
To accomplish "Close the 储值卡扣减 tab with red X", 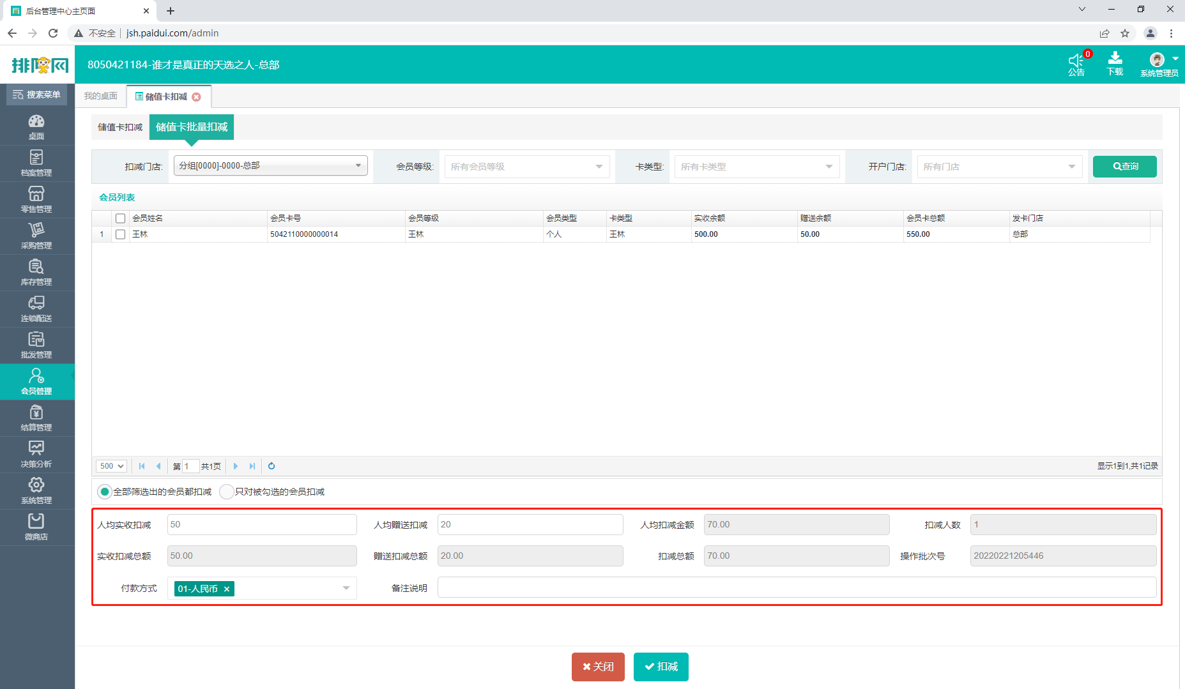I will coord(196,97).
